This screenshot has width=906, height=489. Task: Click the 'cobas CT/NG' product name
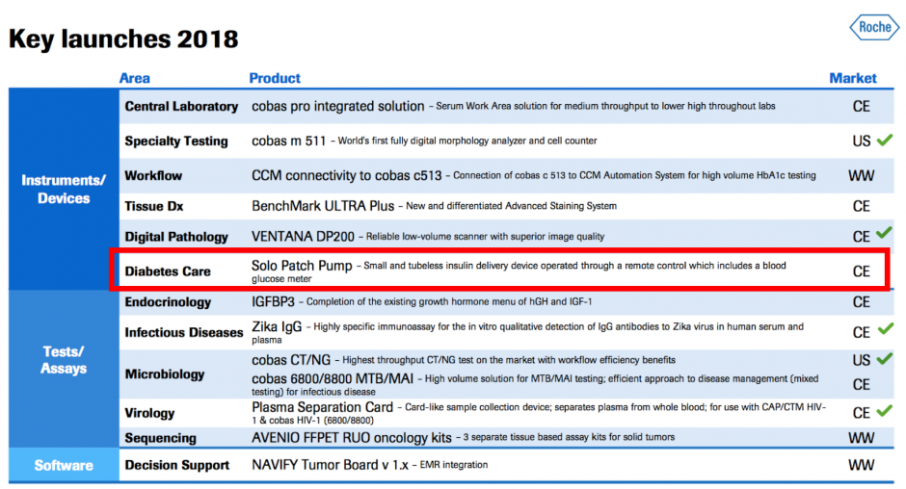(x=291, y=360)
